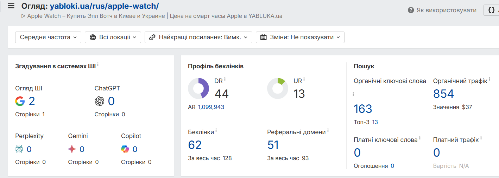The height and width of the screenshot is (178, 499).
Task: Open Зміни: Не показувати dropdown
Action: (x=300, y=37)
